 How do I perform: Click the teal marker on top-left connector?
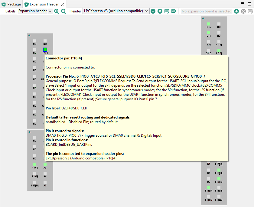pos(29,36)
